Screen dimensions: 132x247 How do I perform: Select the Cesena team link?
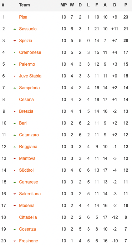[x=26, y=100]
